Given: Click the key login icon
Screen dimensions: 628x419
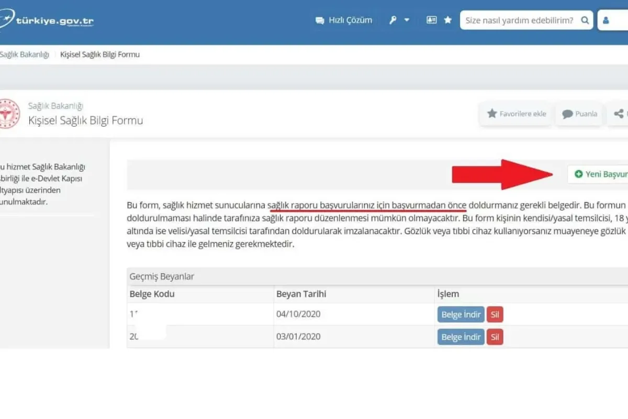Looking at the screenshot, I should pyautogui.click(x=393, y=20).
